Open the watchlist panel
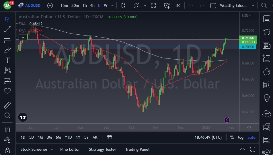Screen dimensions: 273x155 (x=267, y=19)
